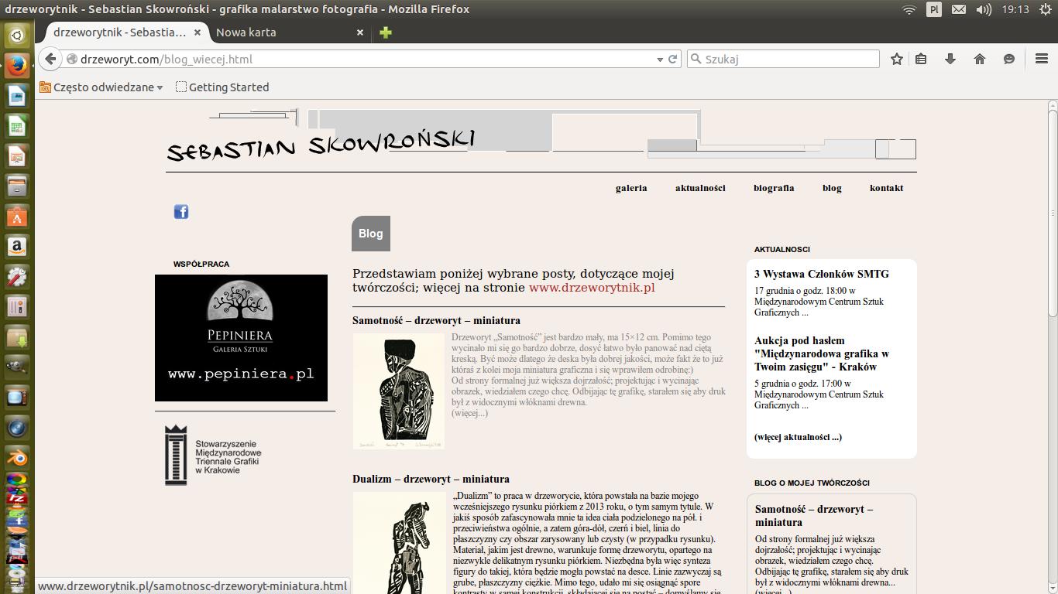Image resolution: width=1058 pixels, height=594 pixels.
Task: Open the Firefox Hello chat icon
Action: 1009,59
